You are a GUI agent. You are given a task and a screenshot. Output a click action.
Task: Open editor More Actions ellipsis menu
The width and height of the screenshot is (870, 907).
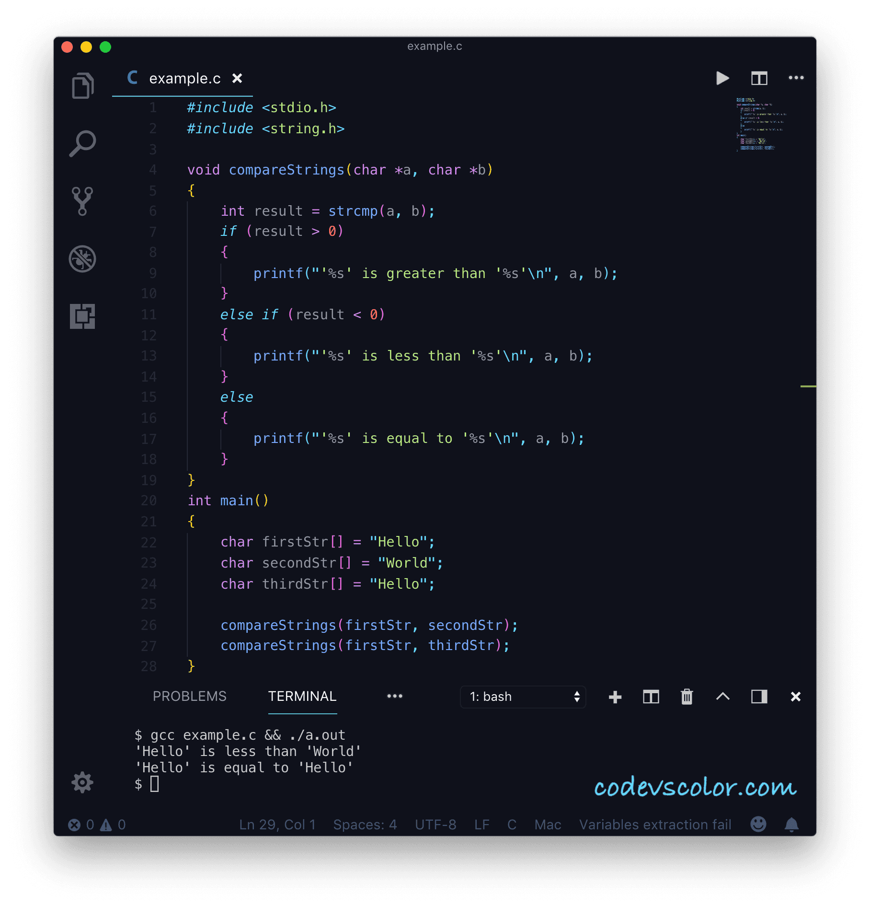796,78
